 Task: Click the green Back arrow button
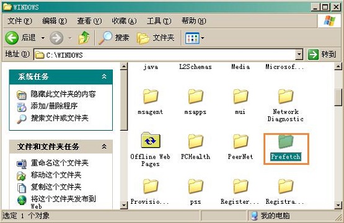(x=12, y=38)
